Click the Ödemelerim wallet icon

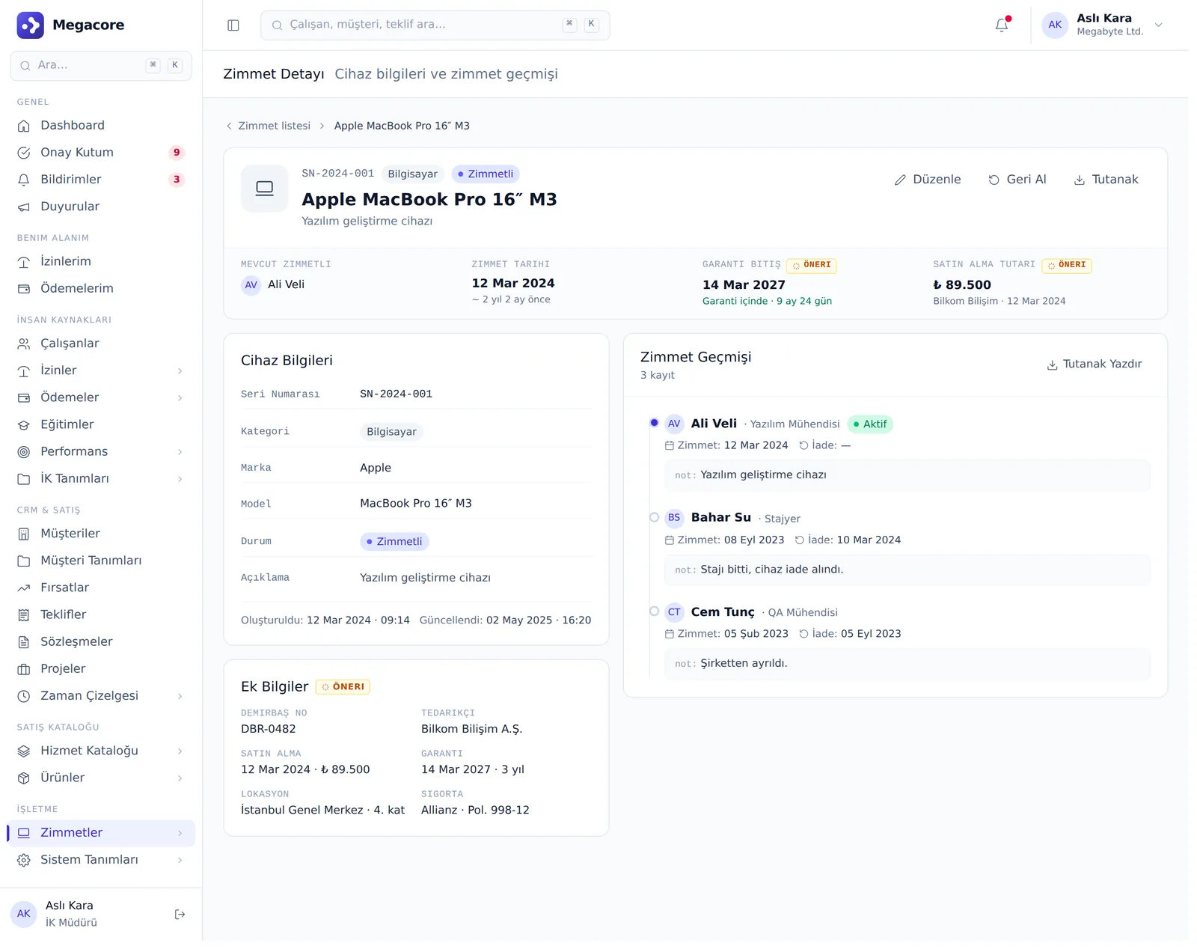pos(24,289)
